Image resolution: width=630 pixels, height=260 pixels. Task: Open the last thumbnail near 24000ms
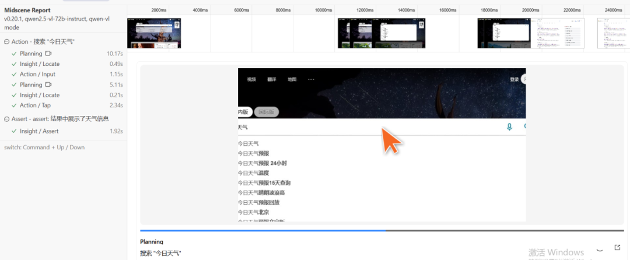(614, 33)
